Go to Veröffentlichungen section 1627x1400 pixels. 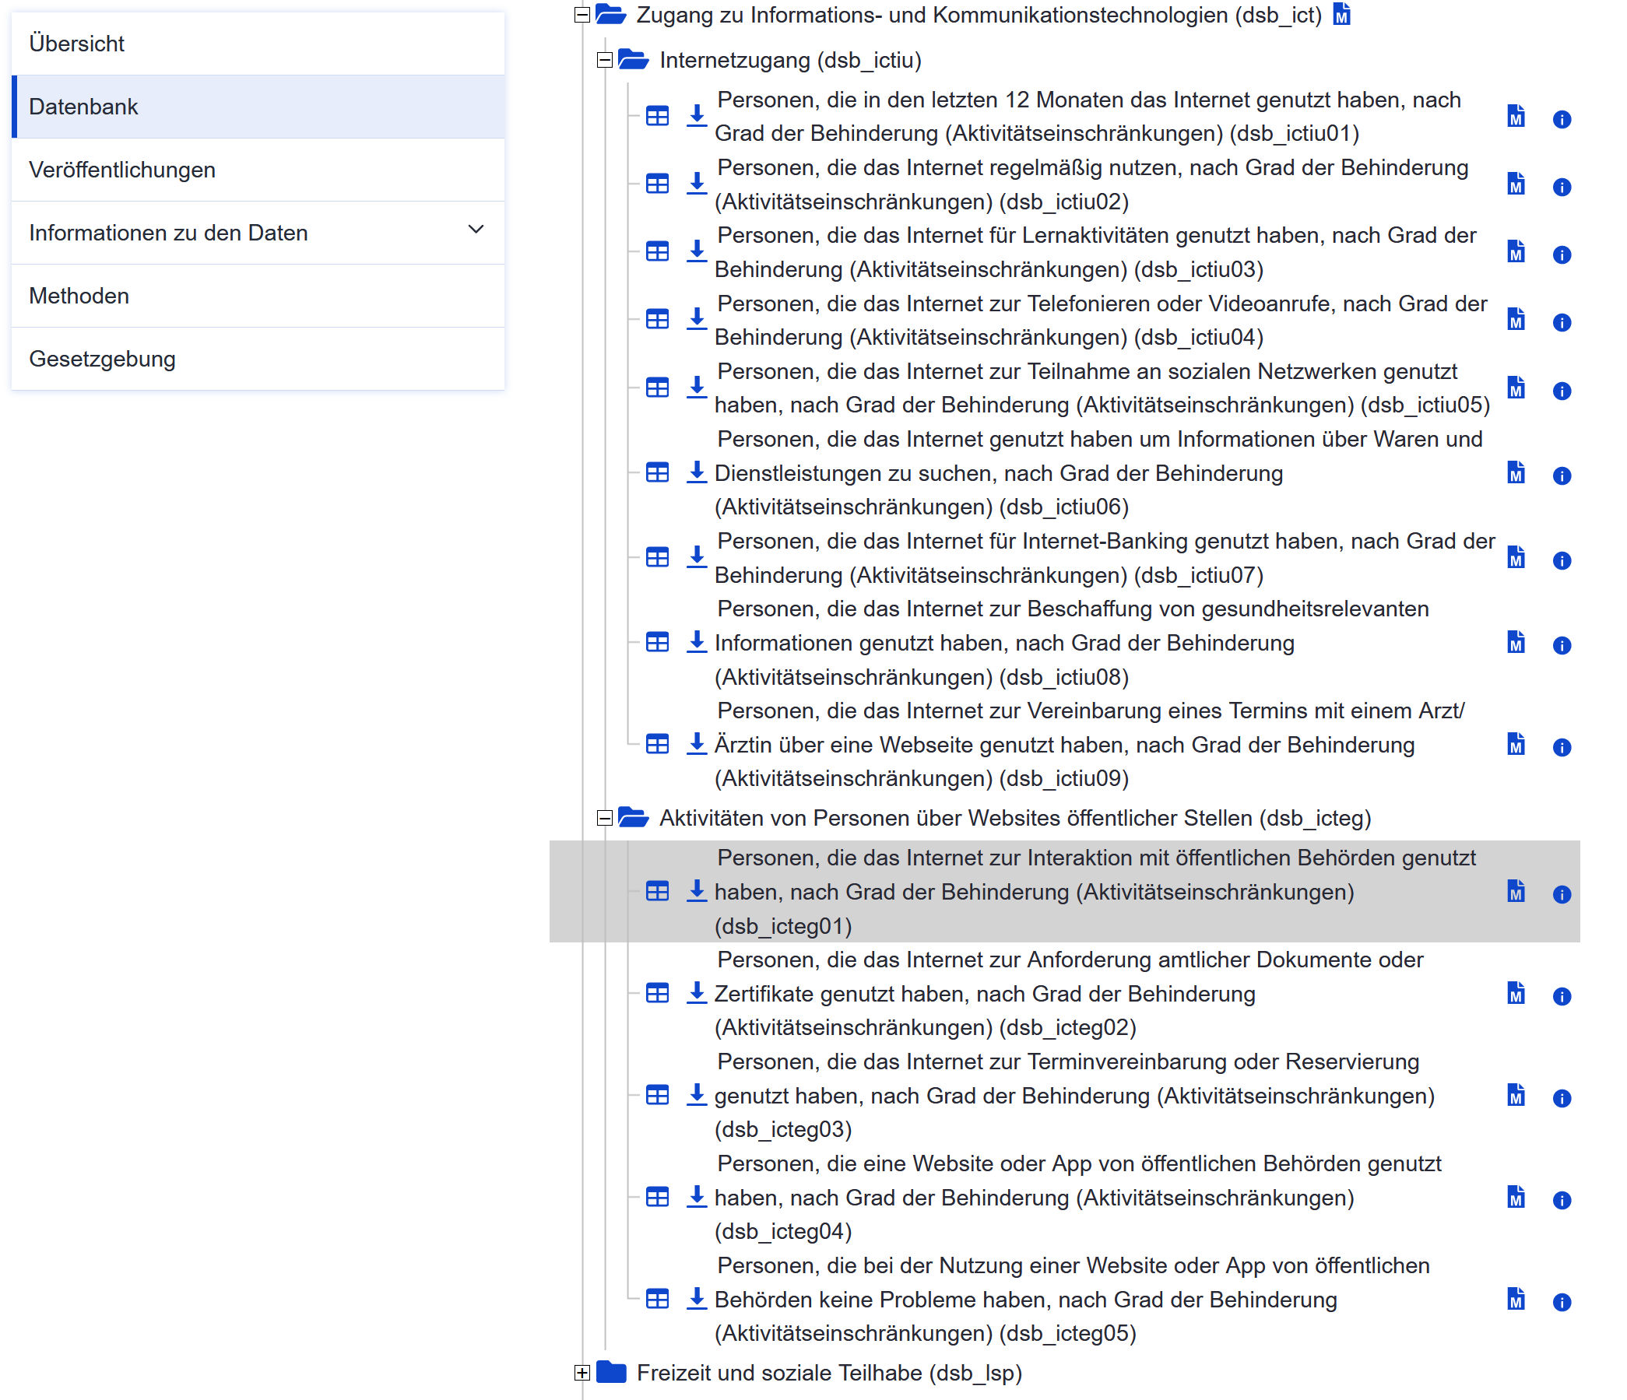pos(258,170)
